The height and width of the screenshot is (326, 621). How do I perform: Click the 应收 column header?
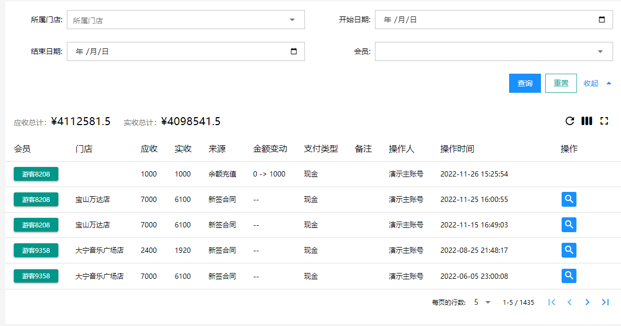coord(149,149)
